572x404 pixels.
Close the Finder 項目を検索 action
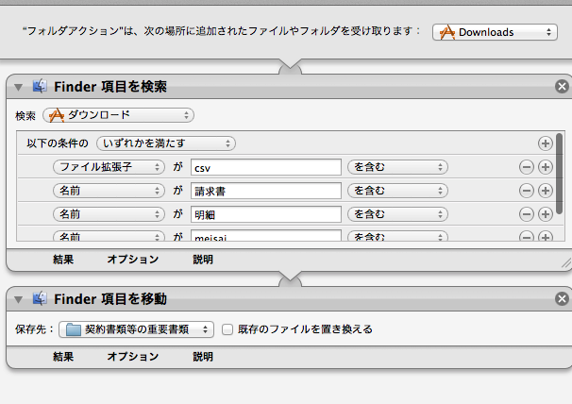coord(563,87)
